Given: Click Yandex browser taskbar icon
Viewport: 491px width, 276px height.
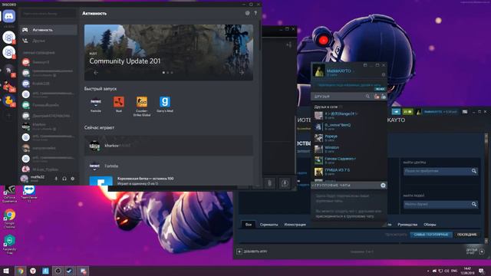Looking at the screenshot, I should coord(33,271).
